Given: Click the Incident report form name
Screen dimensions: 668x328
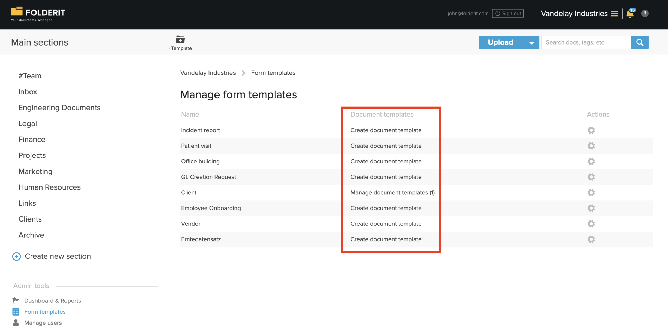Looking at the screenshot, I should tap(200, 130).
